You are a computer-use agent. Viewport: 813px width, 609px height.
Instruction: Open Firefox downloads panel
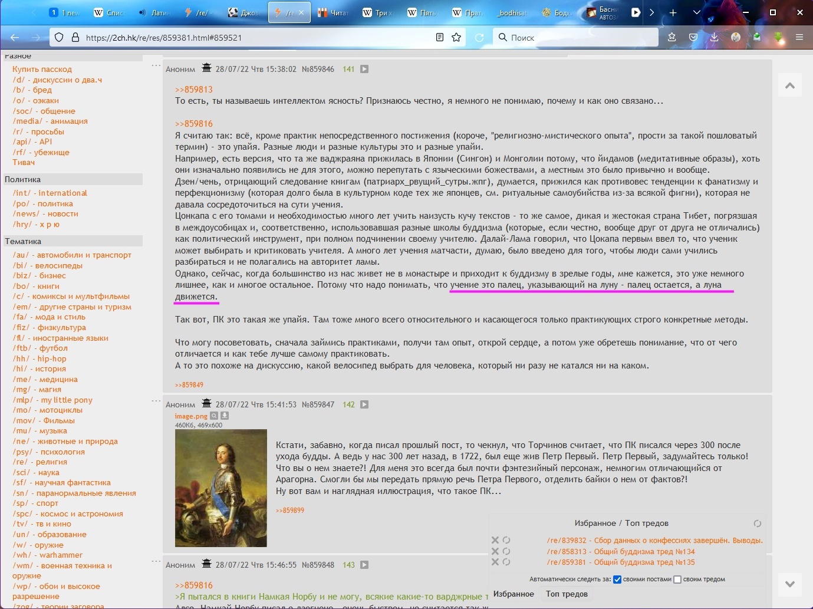(714, 37)
